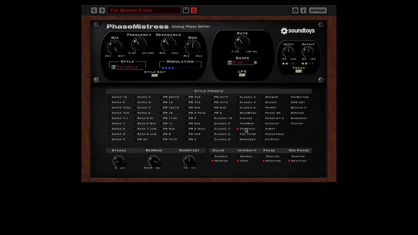418x235 pixels.
Task: Click the red revert preset icon
Action: click(194, 10)
